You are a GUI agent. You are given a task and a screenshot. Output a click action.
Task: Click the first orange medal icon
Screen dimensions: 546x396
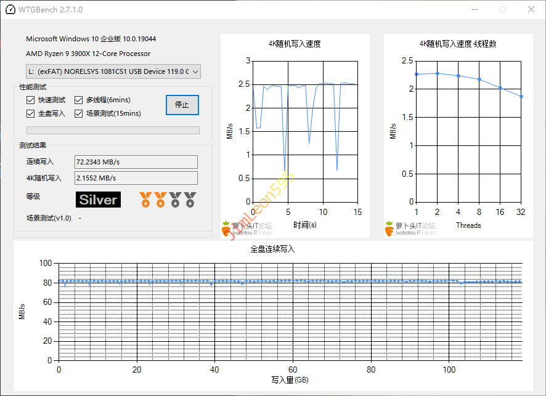(145, 199)
